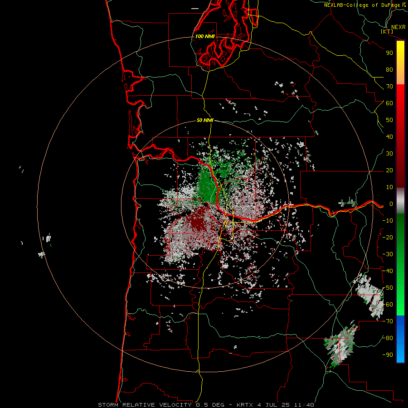Screen dimensions: 408x408
Task: Select the 40 value on velocity scale
Action: pyautogui.click(x=389, y=137)
